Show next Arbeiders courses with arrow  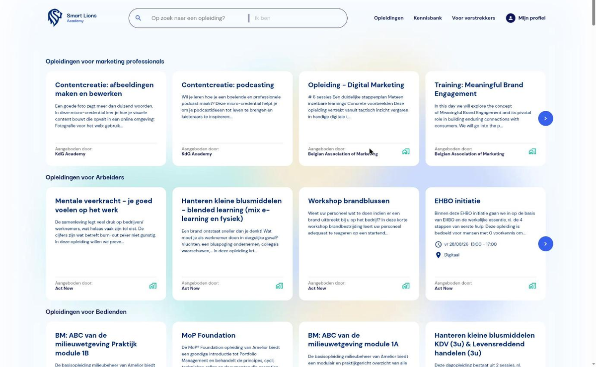[x=545, y=244]
